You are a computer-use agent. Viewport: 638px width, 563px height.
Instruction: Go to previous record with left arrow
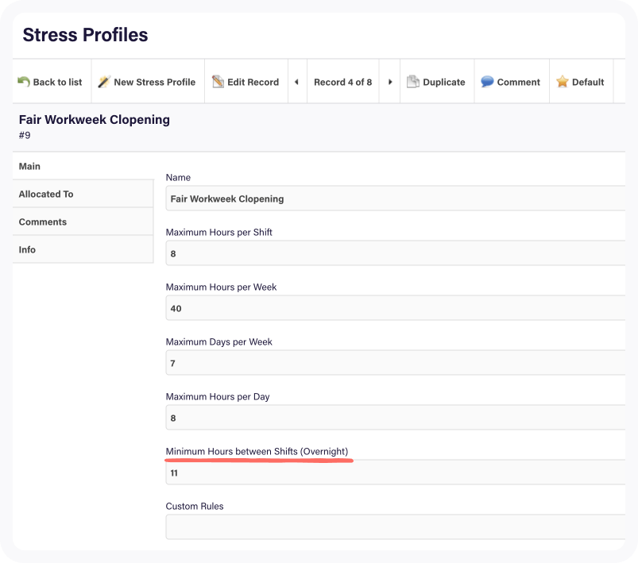[x=297, y=81]
